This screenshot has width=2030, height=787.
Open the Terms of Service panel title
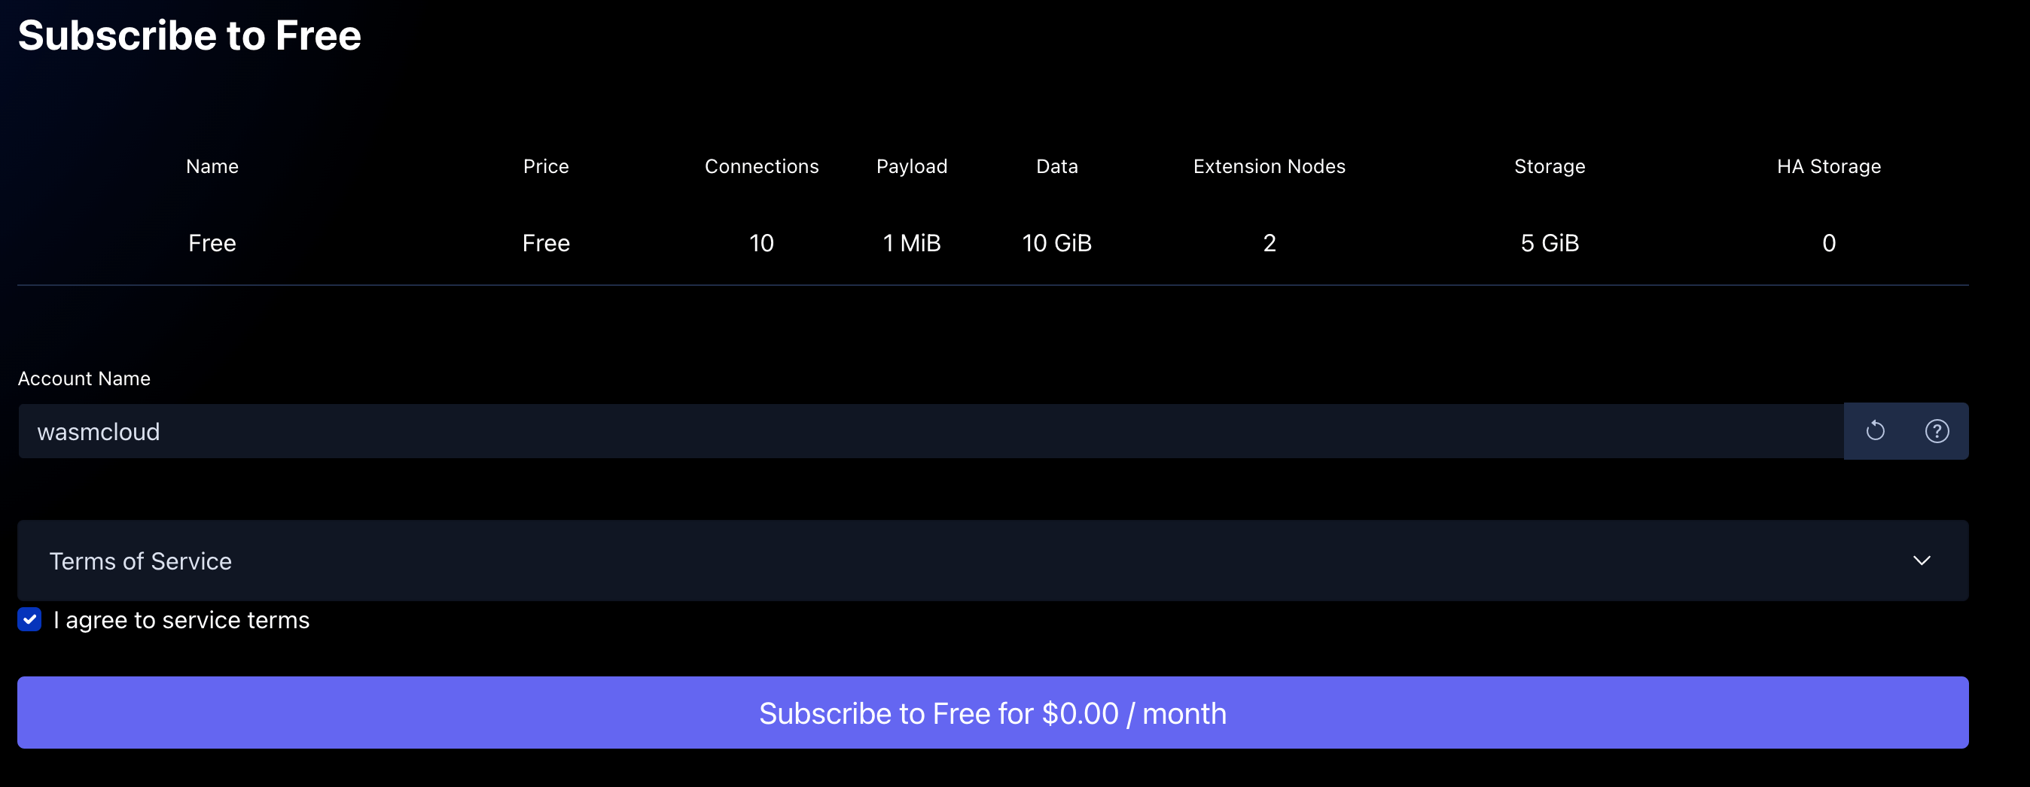(x=140, y=561)
